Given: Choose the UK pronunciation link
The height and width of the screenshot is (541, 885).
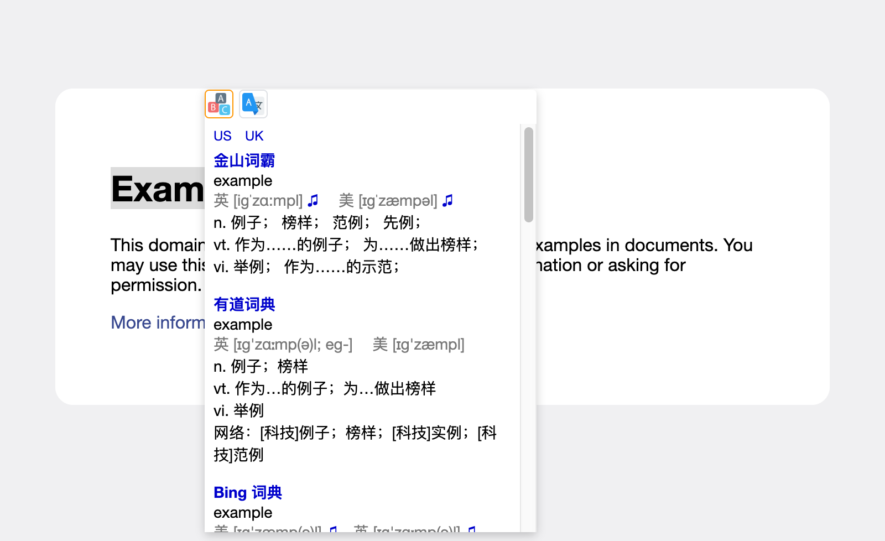Looking at the screenshot, I should (x=254, y=136).
